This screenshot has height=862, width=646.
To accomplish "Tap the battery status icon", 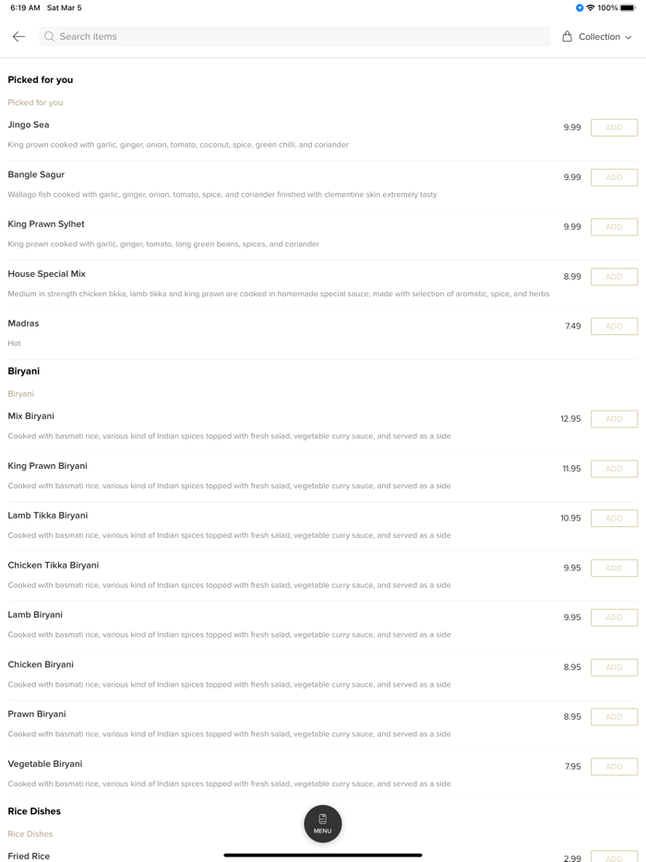I will click(628, 8).
